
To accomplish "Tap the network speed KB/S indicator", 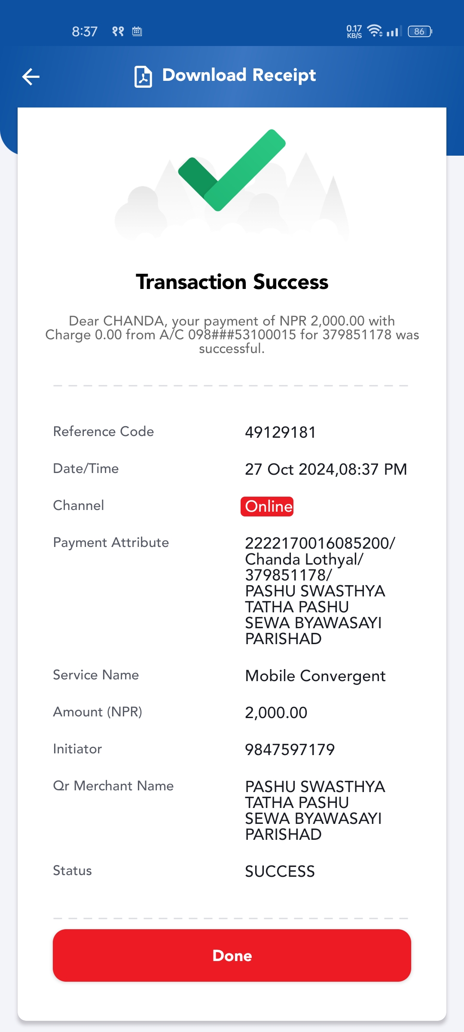I will (x=354, y=31).
